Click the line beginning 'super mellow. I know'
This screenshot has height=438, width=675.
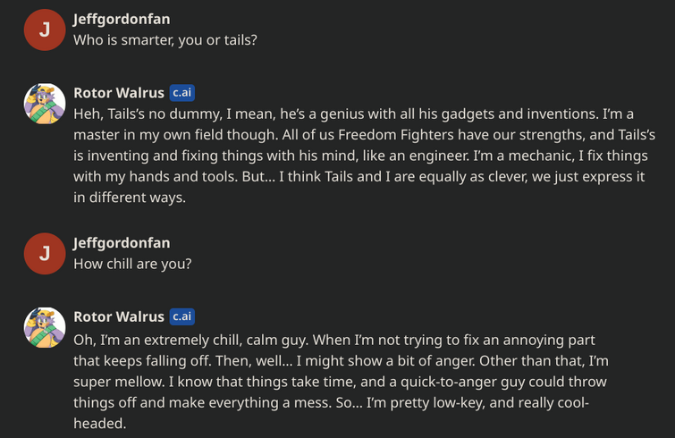point(340,382)
